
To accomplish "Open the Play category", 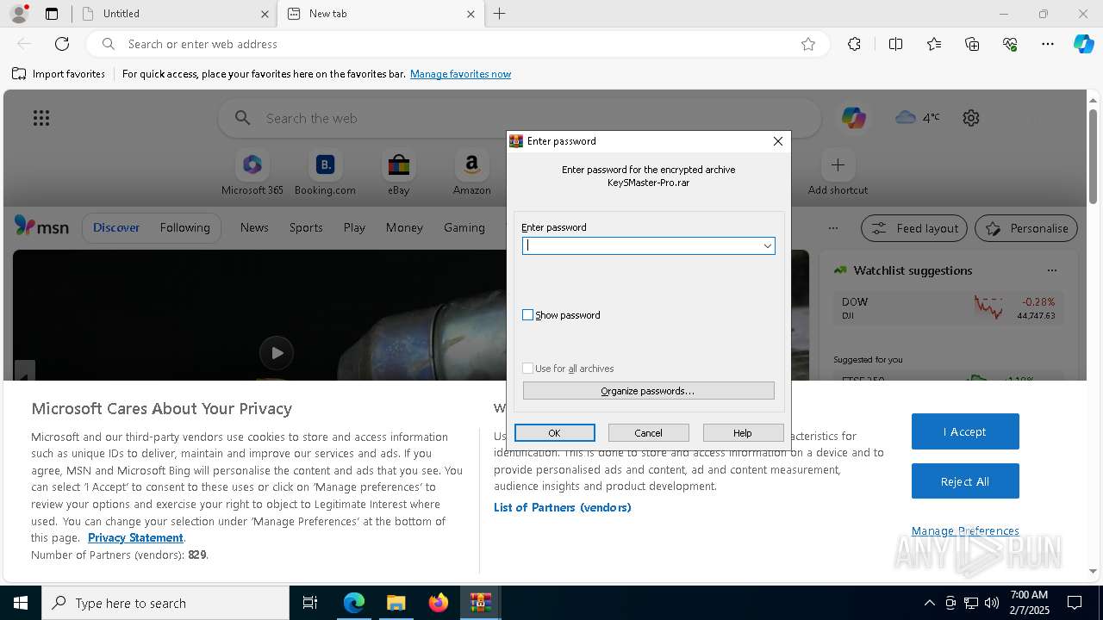I will (x=354, y=227).
